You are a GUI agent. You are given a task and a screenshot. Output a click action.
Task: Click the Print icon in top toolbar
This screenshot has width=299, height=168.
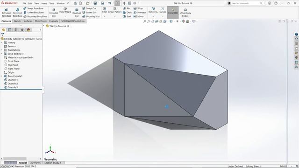[x=102, y=3]
